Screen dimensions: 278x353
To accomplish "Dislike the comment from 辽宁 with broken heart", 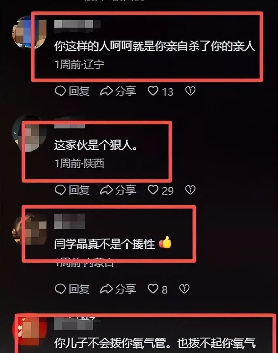I will (190, 91).
